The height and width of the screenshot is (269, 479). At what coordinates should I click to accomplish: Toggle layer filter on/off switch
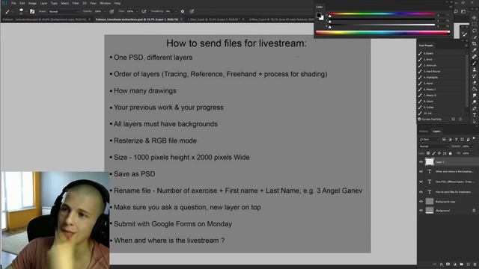[x=474, y=138]
